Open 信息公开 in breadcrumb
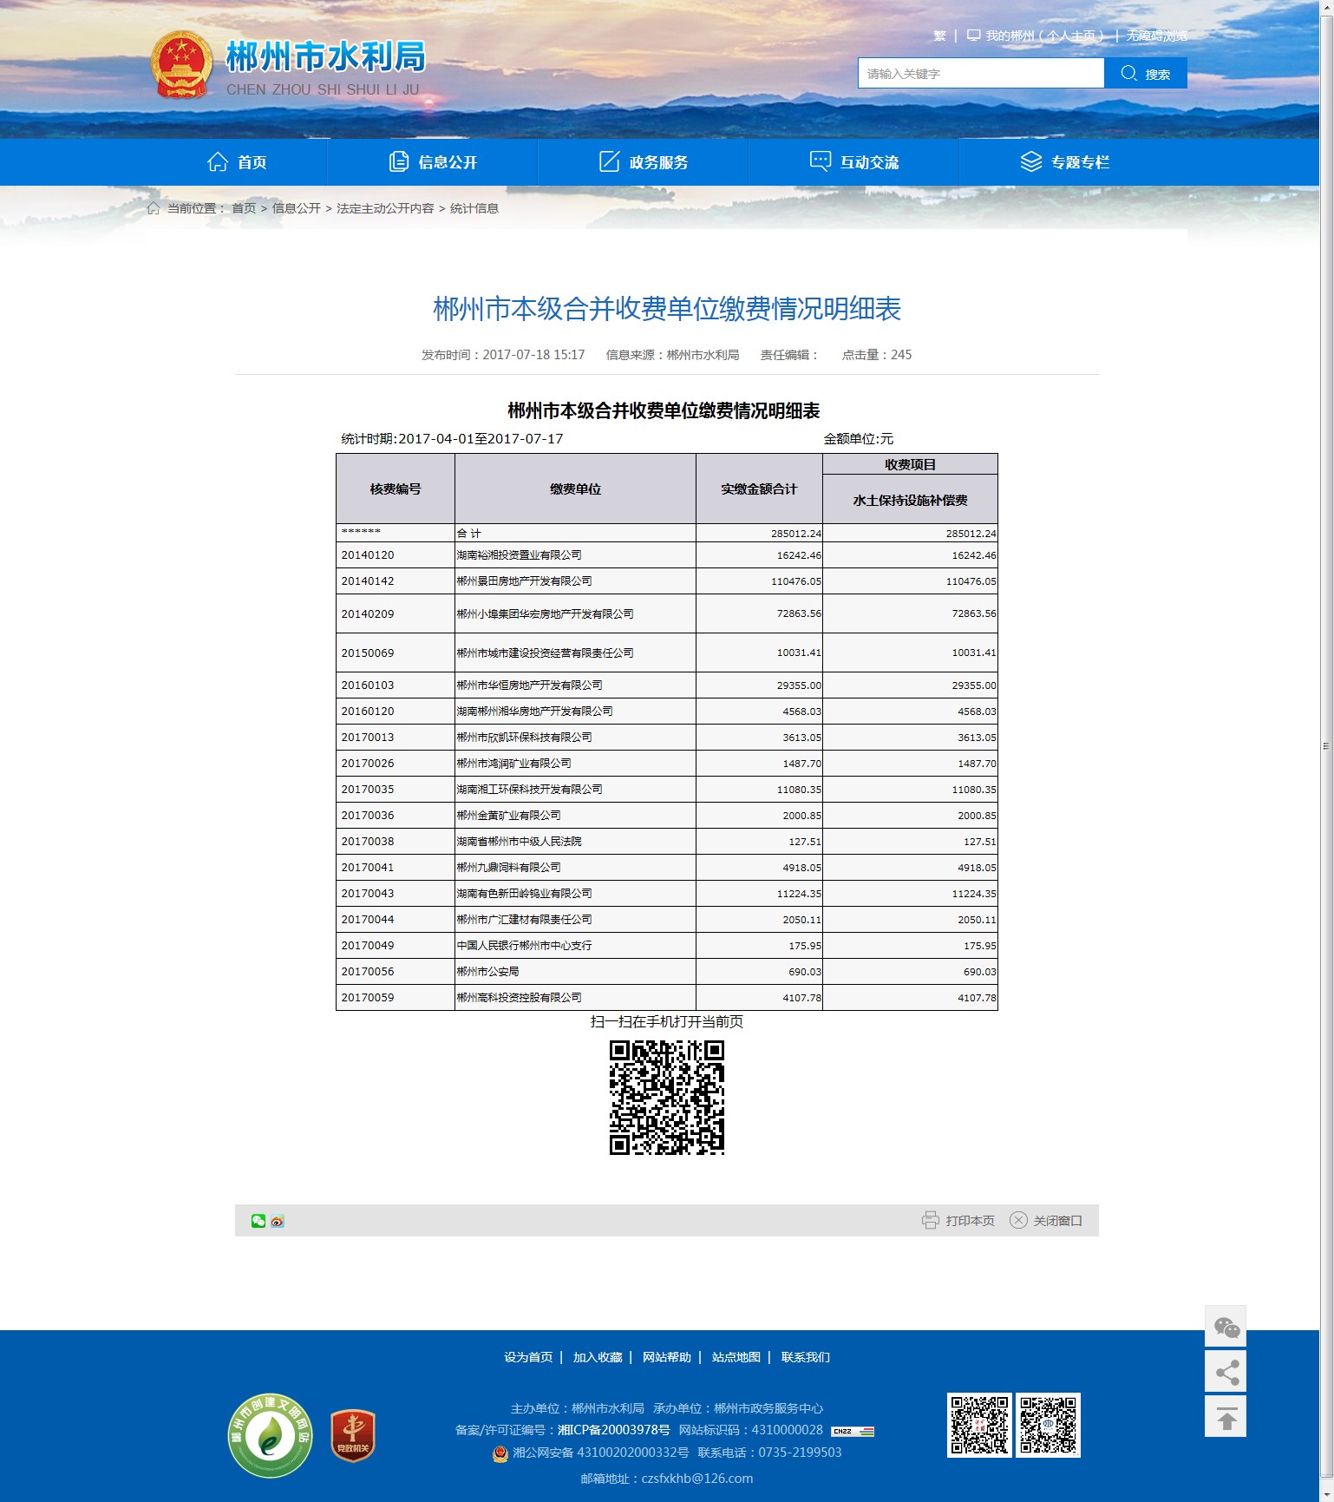The height and width of the screenshot is (1502, 1334). click(x=297, y=208)
